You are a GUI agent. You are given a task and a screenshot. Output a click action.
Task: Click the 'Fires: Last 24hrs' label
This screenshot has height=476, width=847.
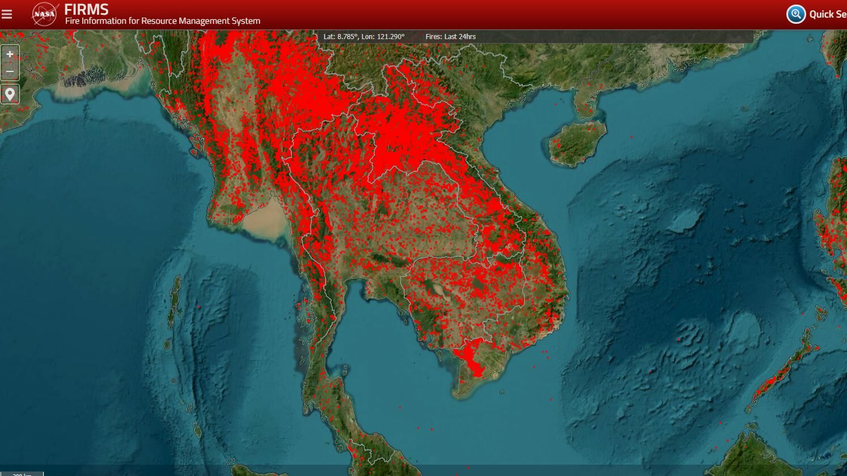(x=451, y=36)
